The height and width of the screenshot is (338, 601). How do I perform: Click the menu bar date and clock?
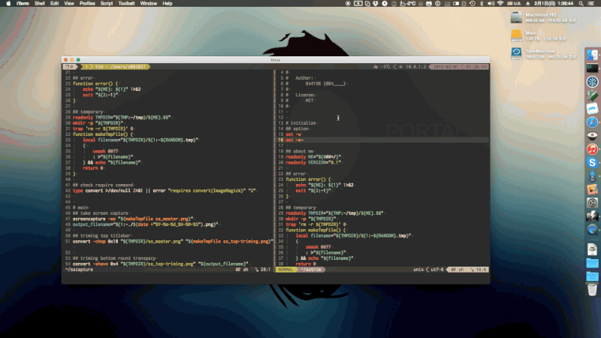(560, 3)
